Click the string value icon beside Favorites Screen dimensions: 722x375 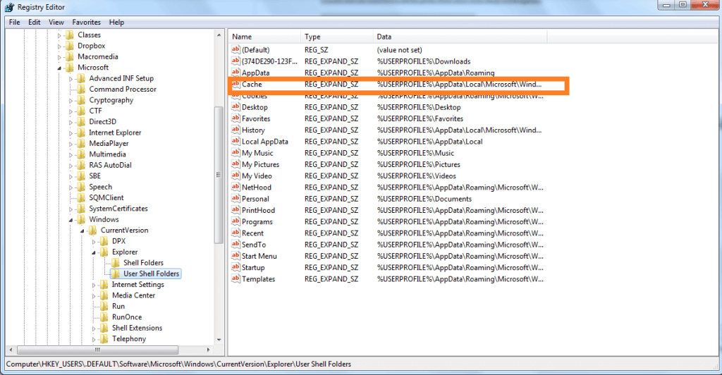235,118
